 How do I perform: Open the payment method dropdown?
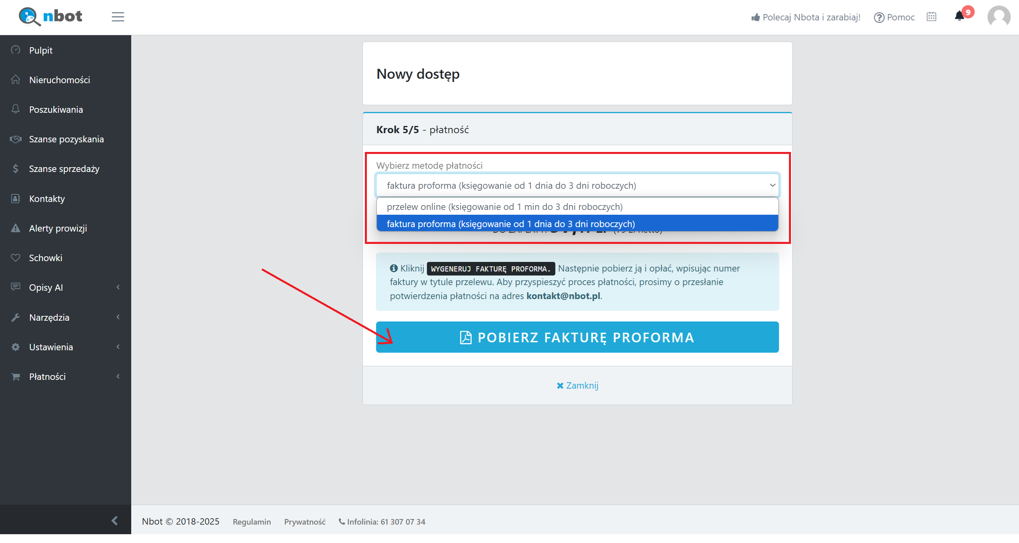(x=577, y=186)
